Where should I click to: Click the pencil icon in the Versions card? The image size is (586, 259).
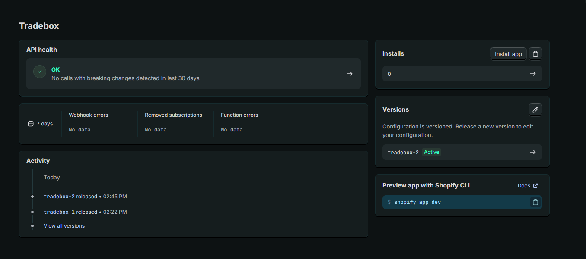pos(535,110)
